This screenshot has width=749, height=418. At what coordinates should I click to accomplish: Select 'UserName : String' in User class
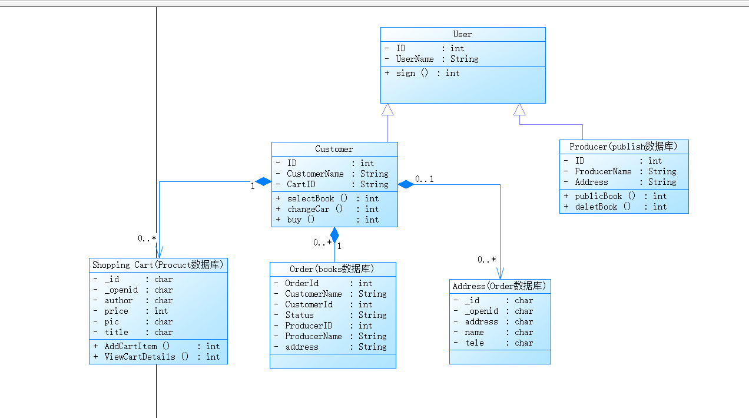tap(432, 59)
